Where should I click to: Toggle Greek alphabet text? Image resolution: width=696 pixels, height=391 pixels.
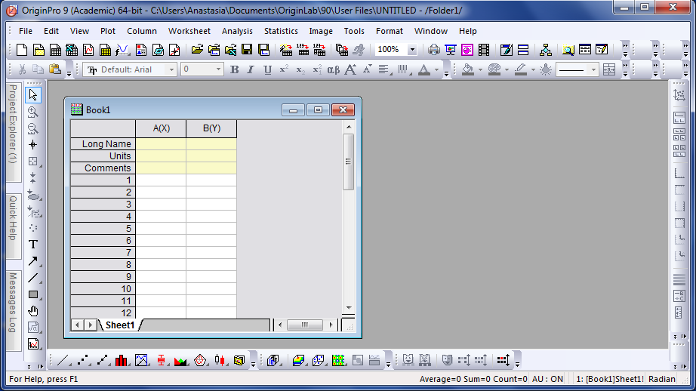click(334, 69)
